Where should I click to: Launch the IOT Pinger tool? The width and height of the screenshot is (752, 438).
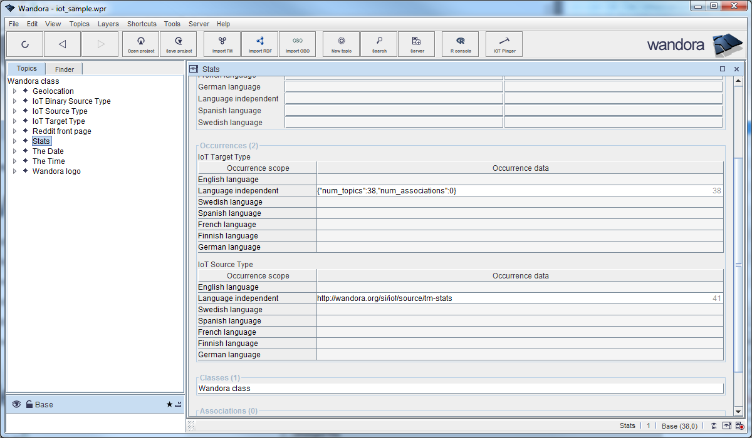504,44
